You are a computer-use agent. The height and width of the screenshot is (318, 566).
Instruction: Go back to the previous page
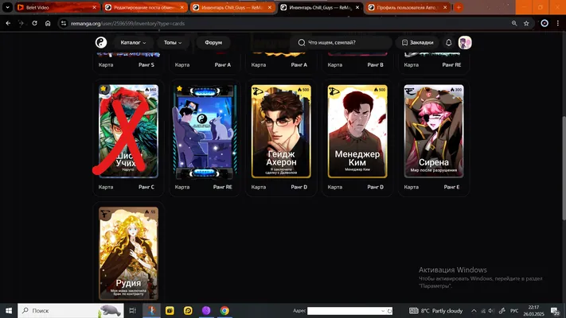tap(8, 23)
